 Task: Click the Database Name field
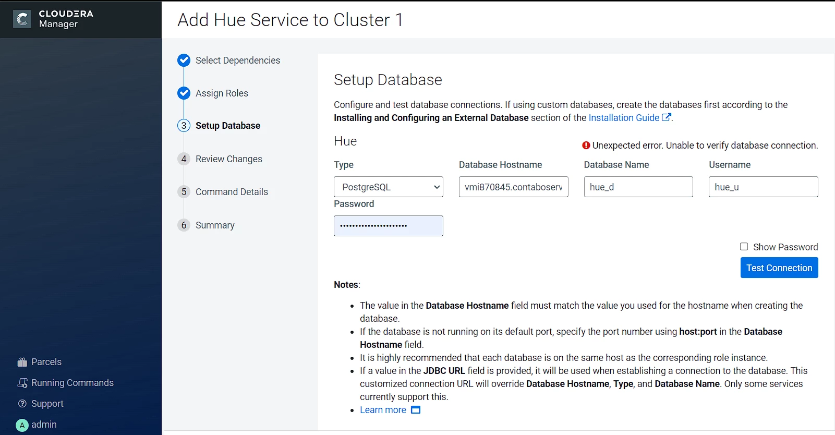638,187
